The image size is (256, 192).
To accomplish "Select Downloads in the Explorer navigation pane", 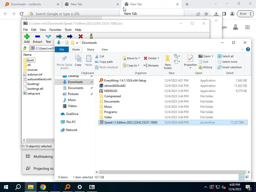I will 74,82.
